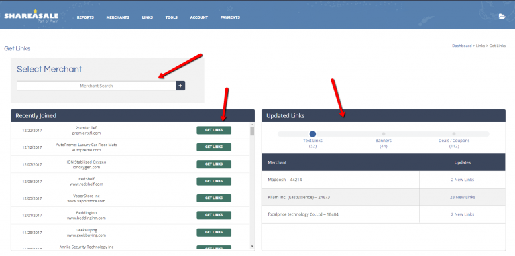
Task: Click the www.vaporstore.com text
Action: pos(87,201)
